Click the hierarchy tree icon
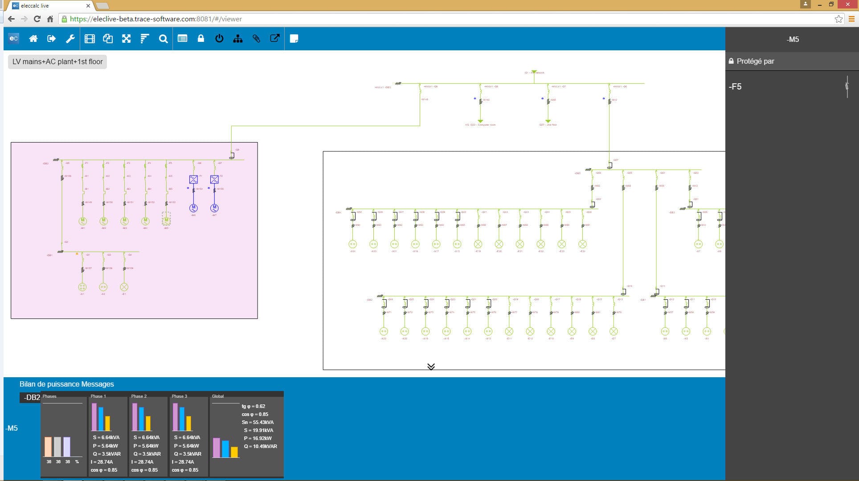Viewport: 859px width, 481px height. (x=238, y=39)
